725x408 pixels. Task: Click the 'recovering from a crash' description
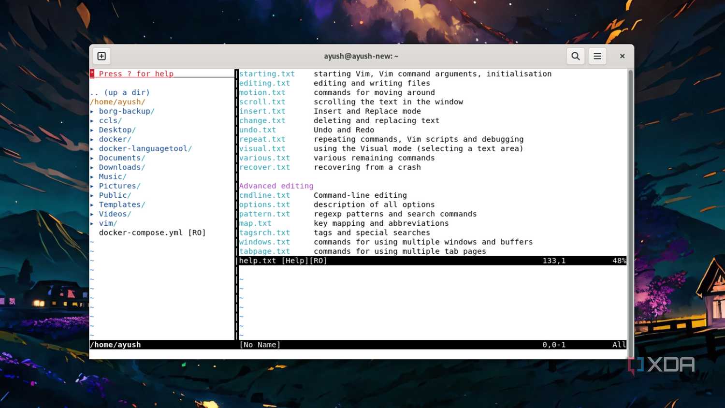(x=367, y=167)
